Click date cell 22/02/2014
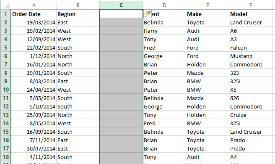This screenshot has width=275, height=164. point(34,48)
